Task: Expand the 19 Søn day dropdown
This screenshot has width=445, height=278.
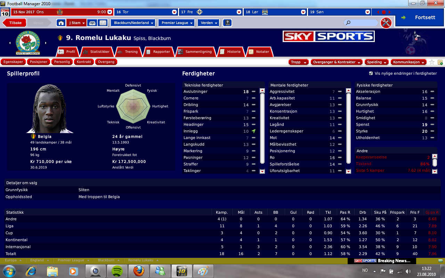Action: click(368, 12)
